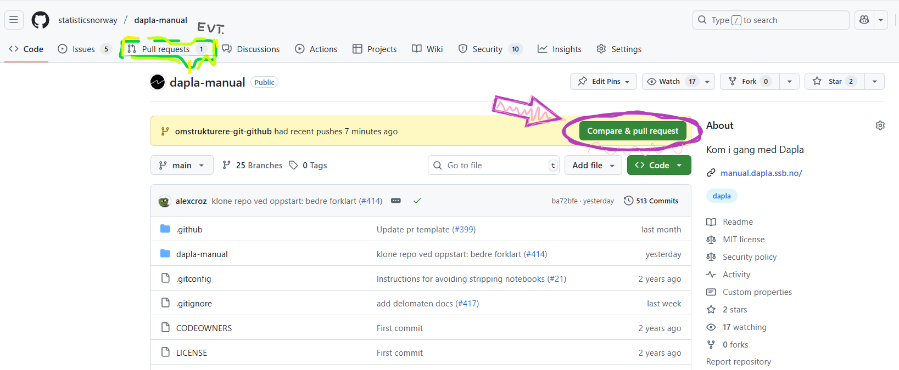Open alexcroz user avatar
The height and width of the screenshot is (370, 899).
[164, 201]
